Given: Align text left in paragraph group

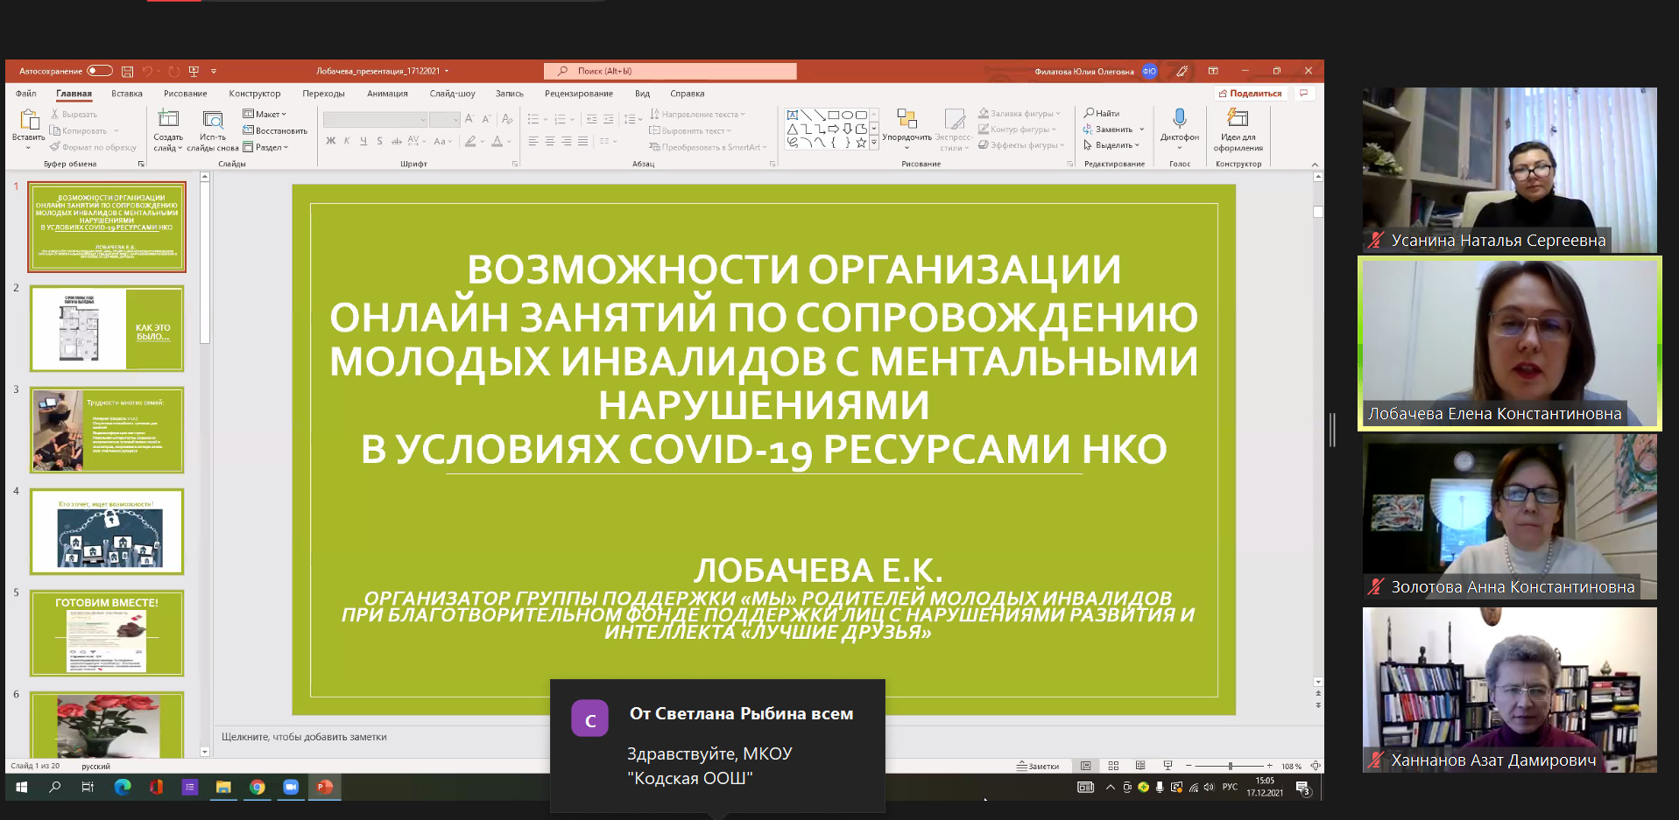Looking at the screenshot, I should click(x=533, y=141).
